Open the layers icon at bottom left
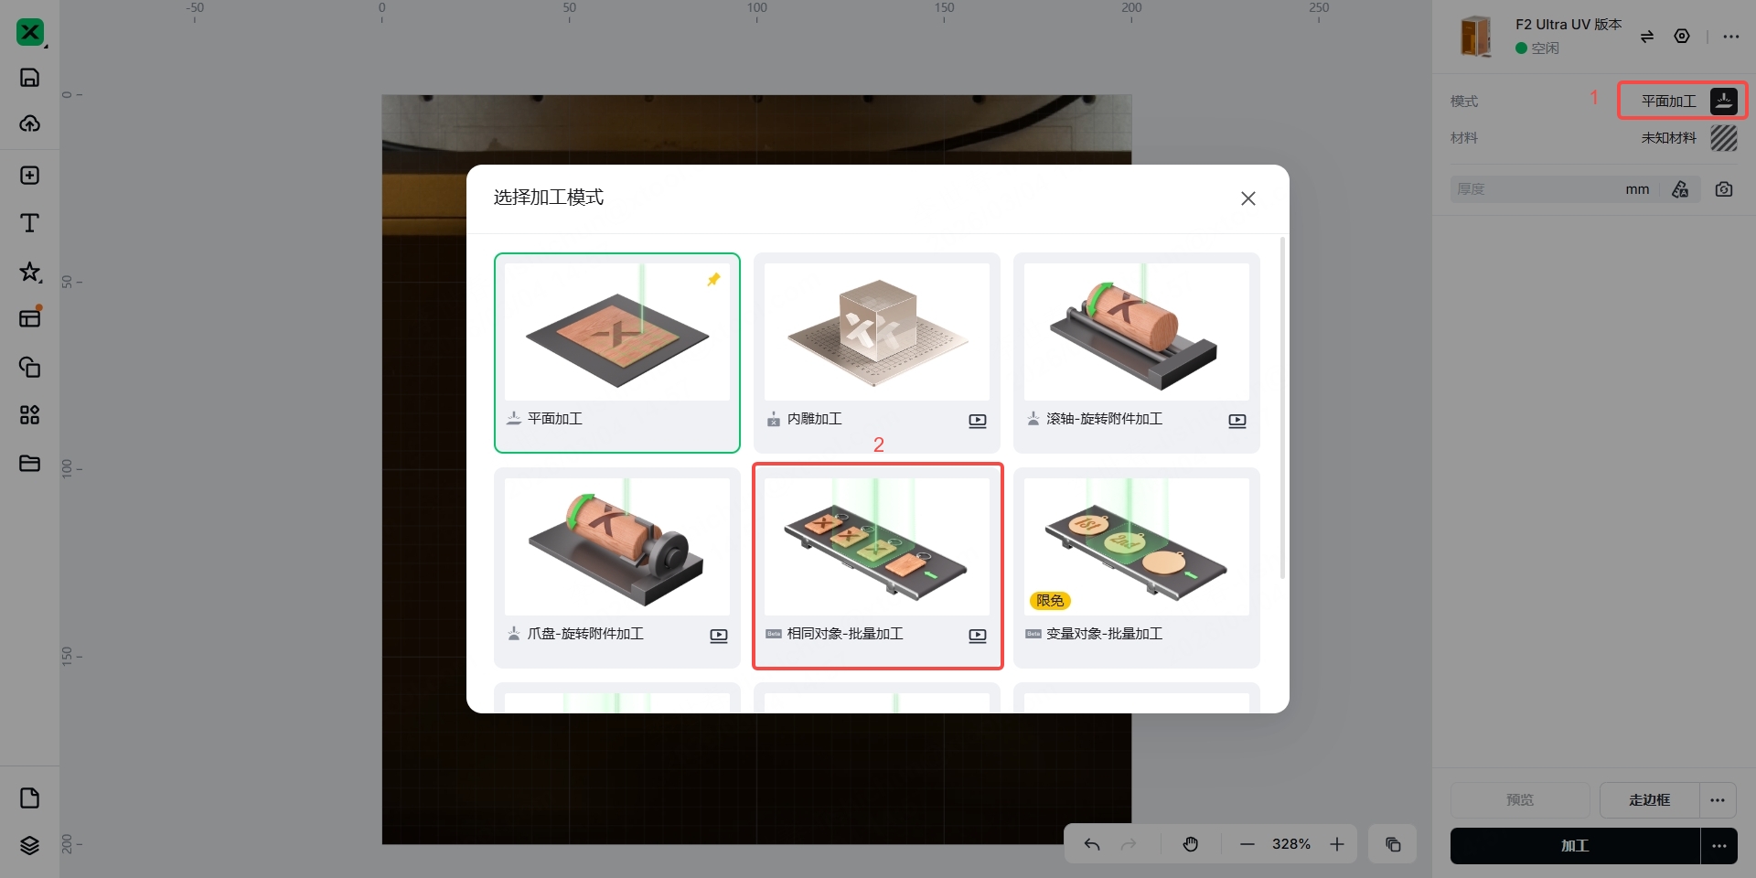Viewport: 1756px width, 878px height. pyautogui.click(x=29, y=845)
